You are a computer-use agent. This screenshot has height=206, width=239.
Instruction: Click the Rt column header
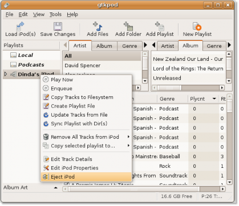click(222, 99)
